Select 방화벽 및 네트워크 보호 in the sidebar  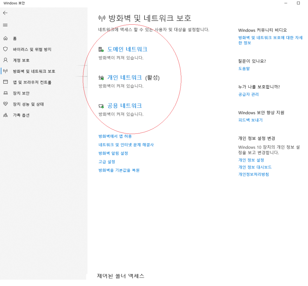click(x=34, y=71)
